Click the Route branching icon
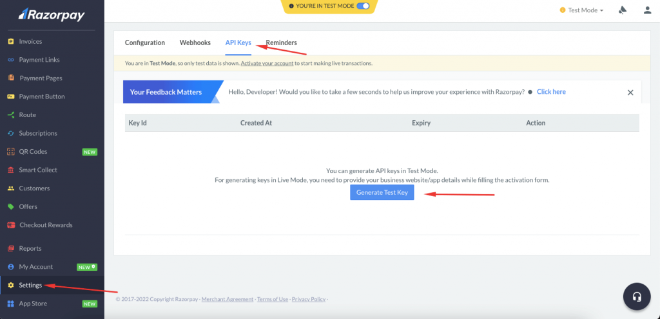 tap(11, 115)
